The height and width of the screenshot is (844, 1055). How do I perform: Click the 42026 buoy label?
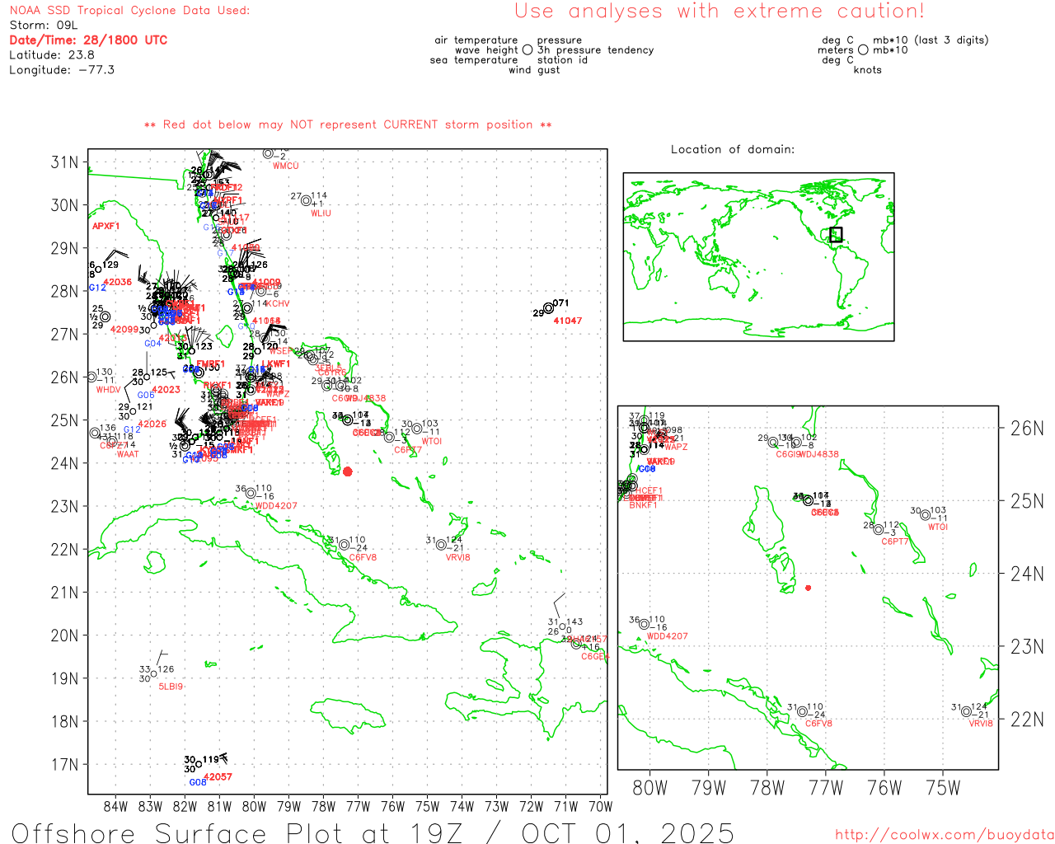pyautogui.click(x=152, y=424)
